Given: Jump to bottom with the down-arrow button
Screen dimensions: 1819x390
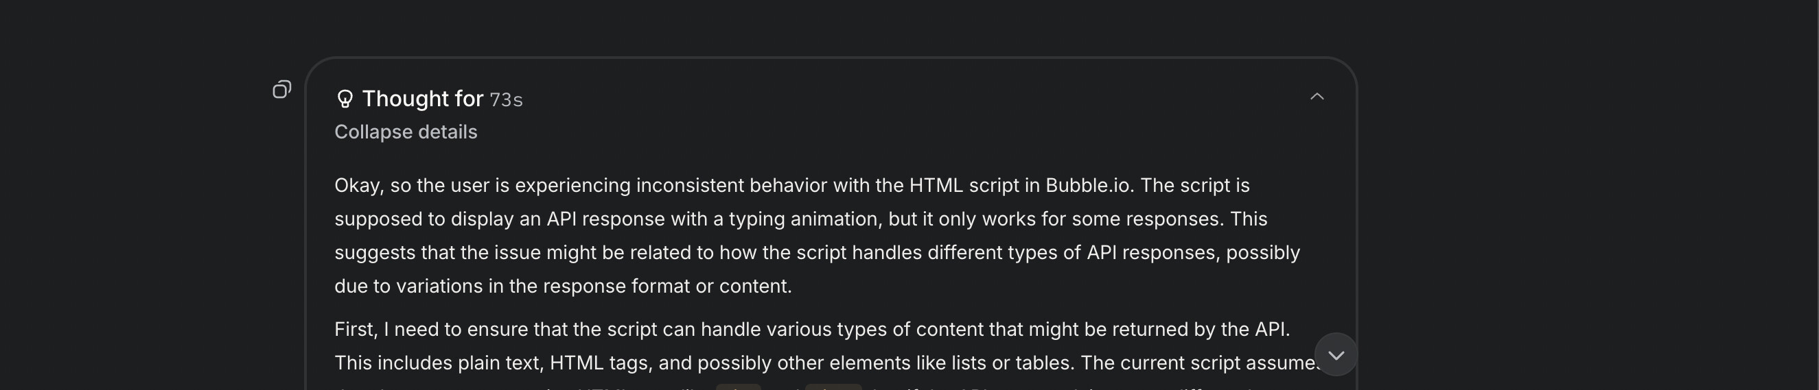Looking at the screenshot, I should (x=1336, y=355).
